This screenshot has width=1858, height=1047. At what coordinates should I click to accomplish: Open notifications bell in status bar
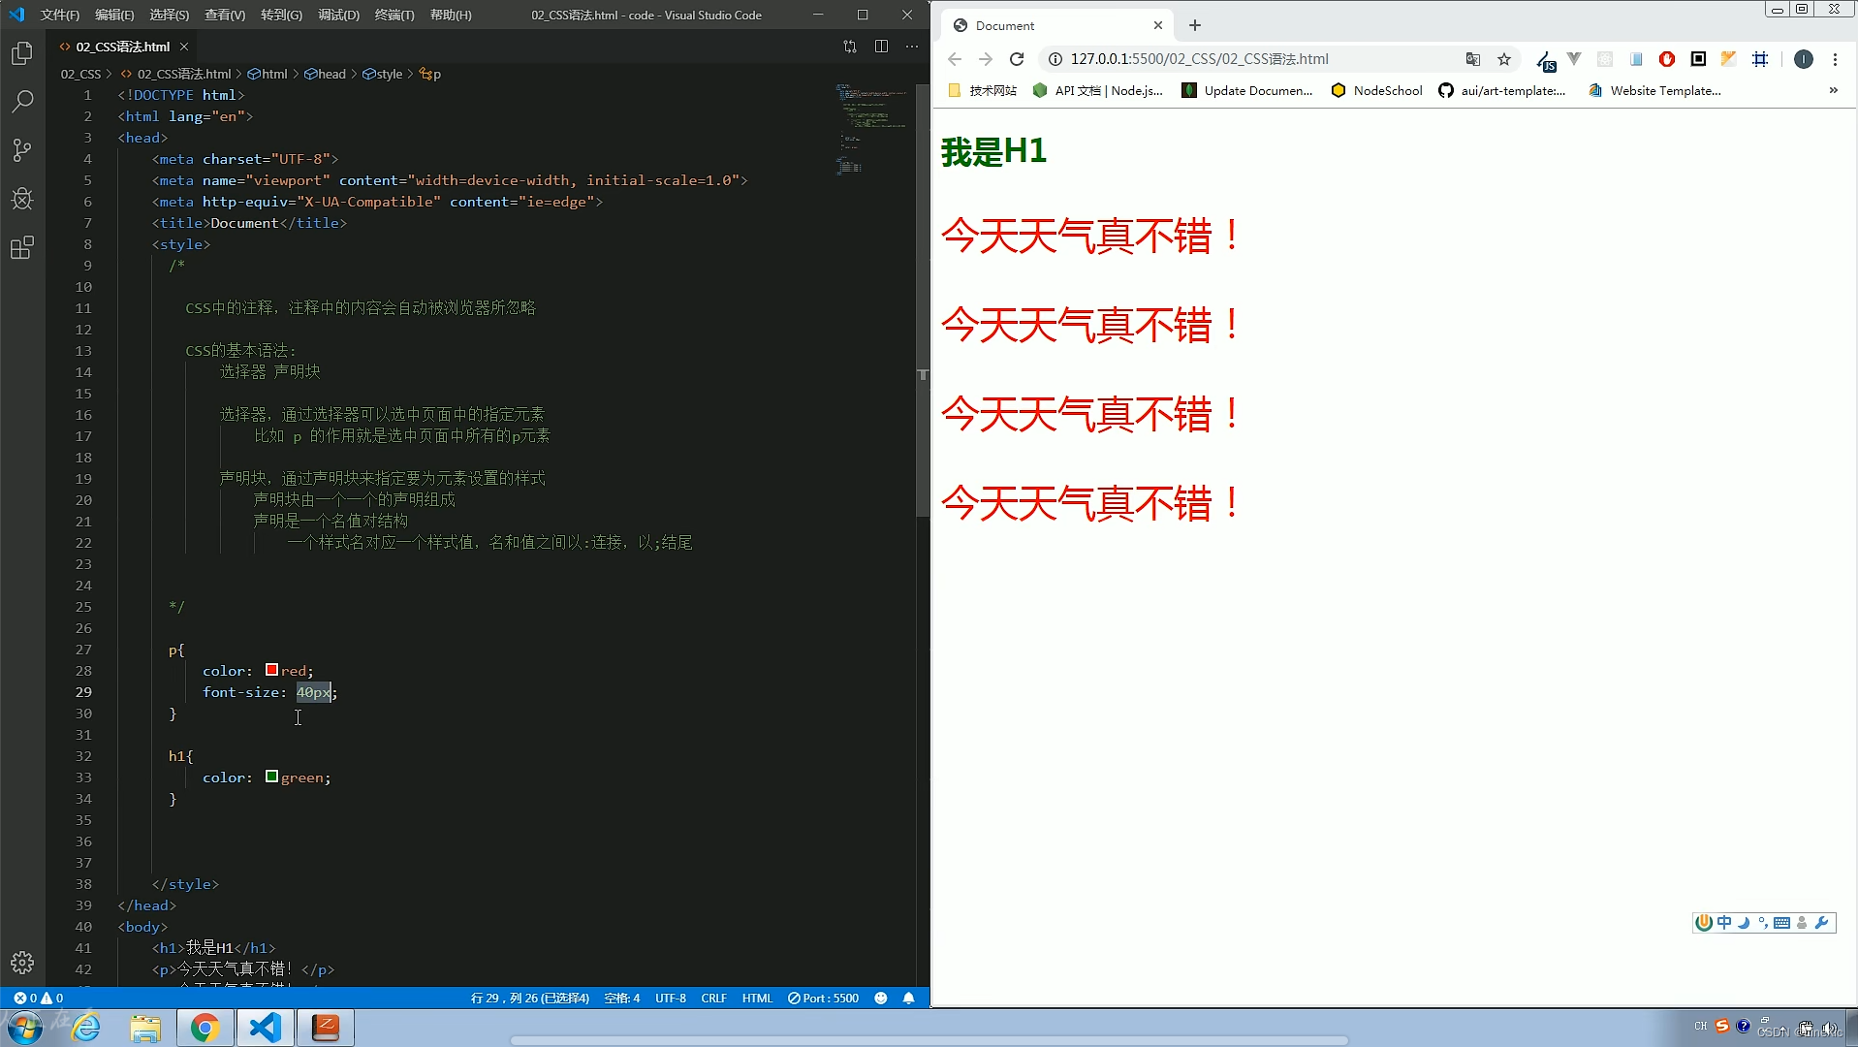tap(908, 998)
